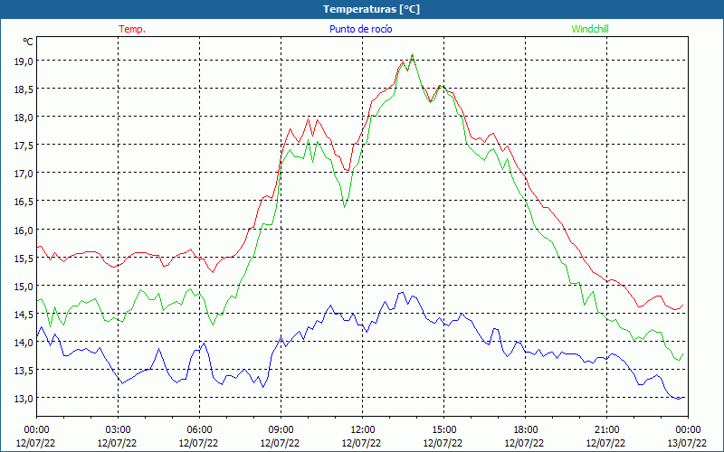Click the 03:00 time axis label
The width and height of the screenshot is (724, 452).
point(118,430)
